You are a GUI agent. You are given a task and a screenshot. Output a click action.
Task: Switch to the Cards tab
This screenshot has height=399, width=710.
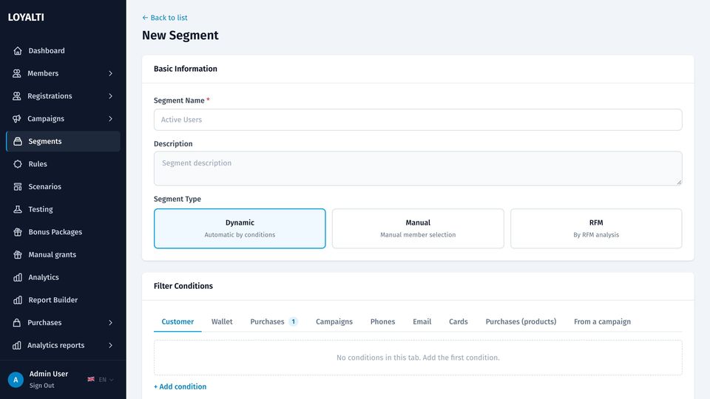(x=459, y=321)
